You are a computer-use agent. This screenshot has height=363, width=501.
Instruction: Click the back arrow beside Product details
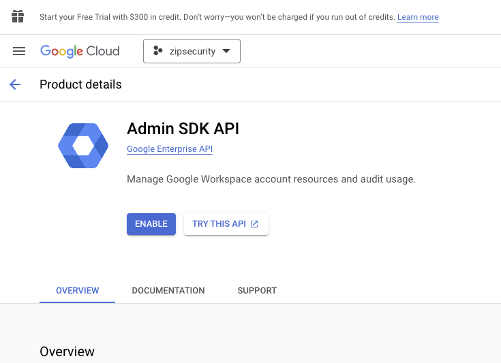coord(15,84)
